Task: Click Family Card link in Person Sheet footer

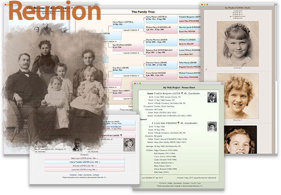Action: click(196, 183)
